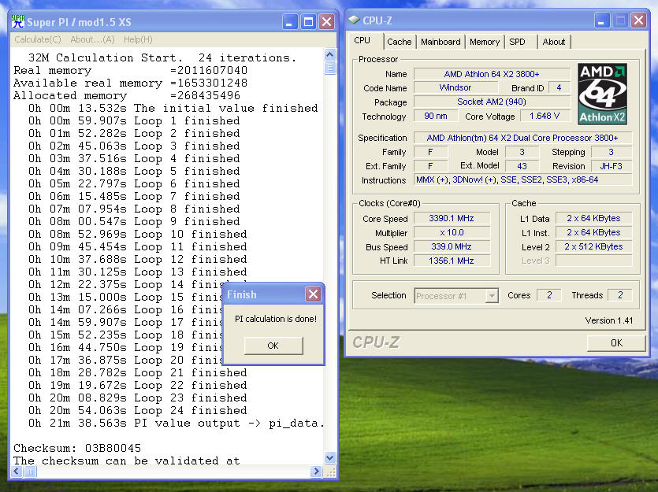
Task: Click the horizontal scrollbar left arrow in Super PI
Action: (x=17, y=472)
